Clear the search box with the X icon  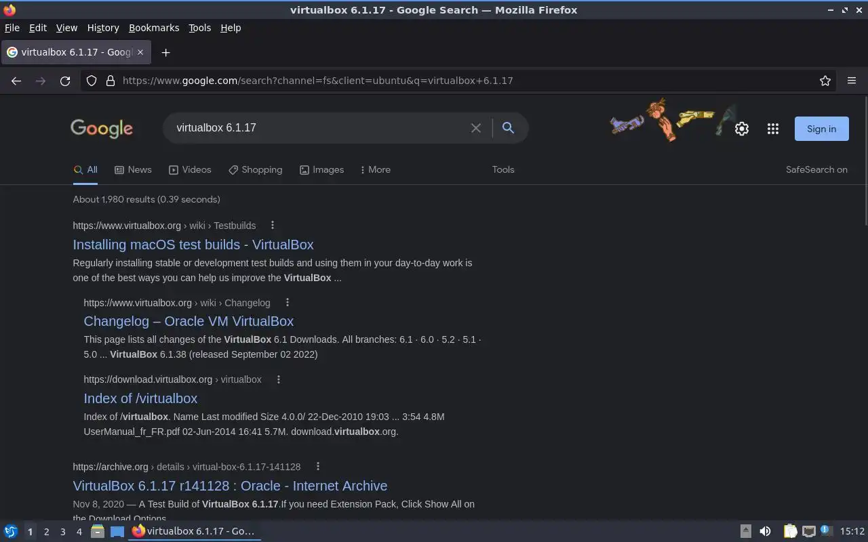click(476, 128)
